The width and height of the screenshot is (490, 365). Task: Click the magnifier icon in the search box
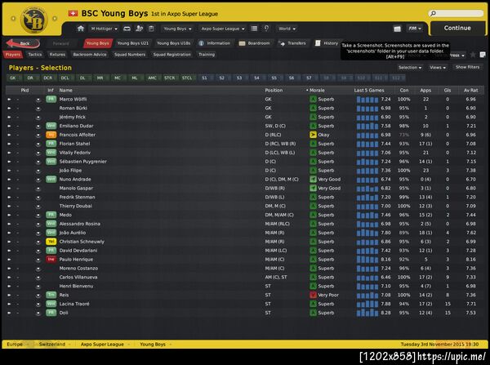point(433,13)
